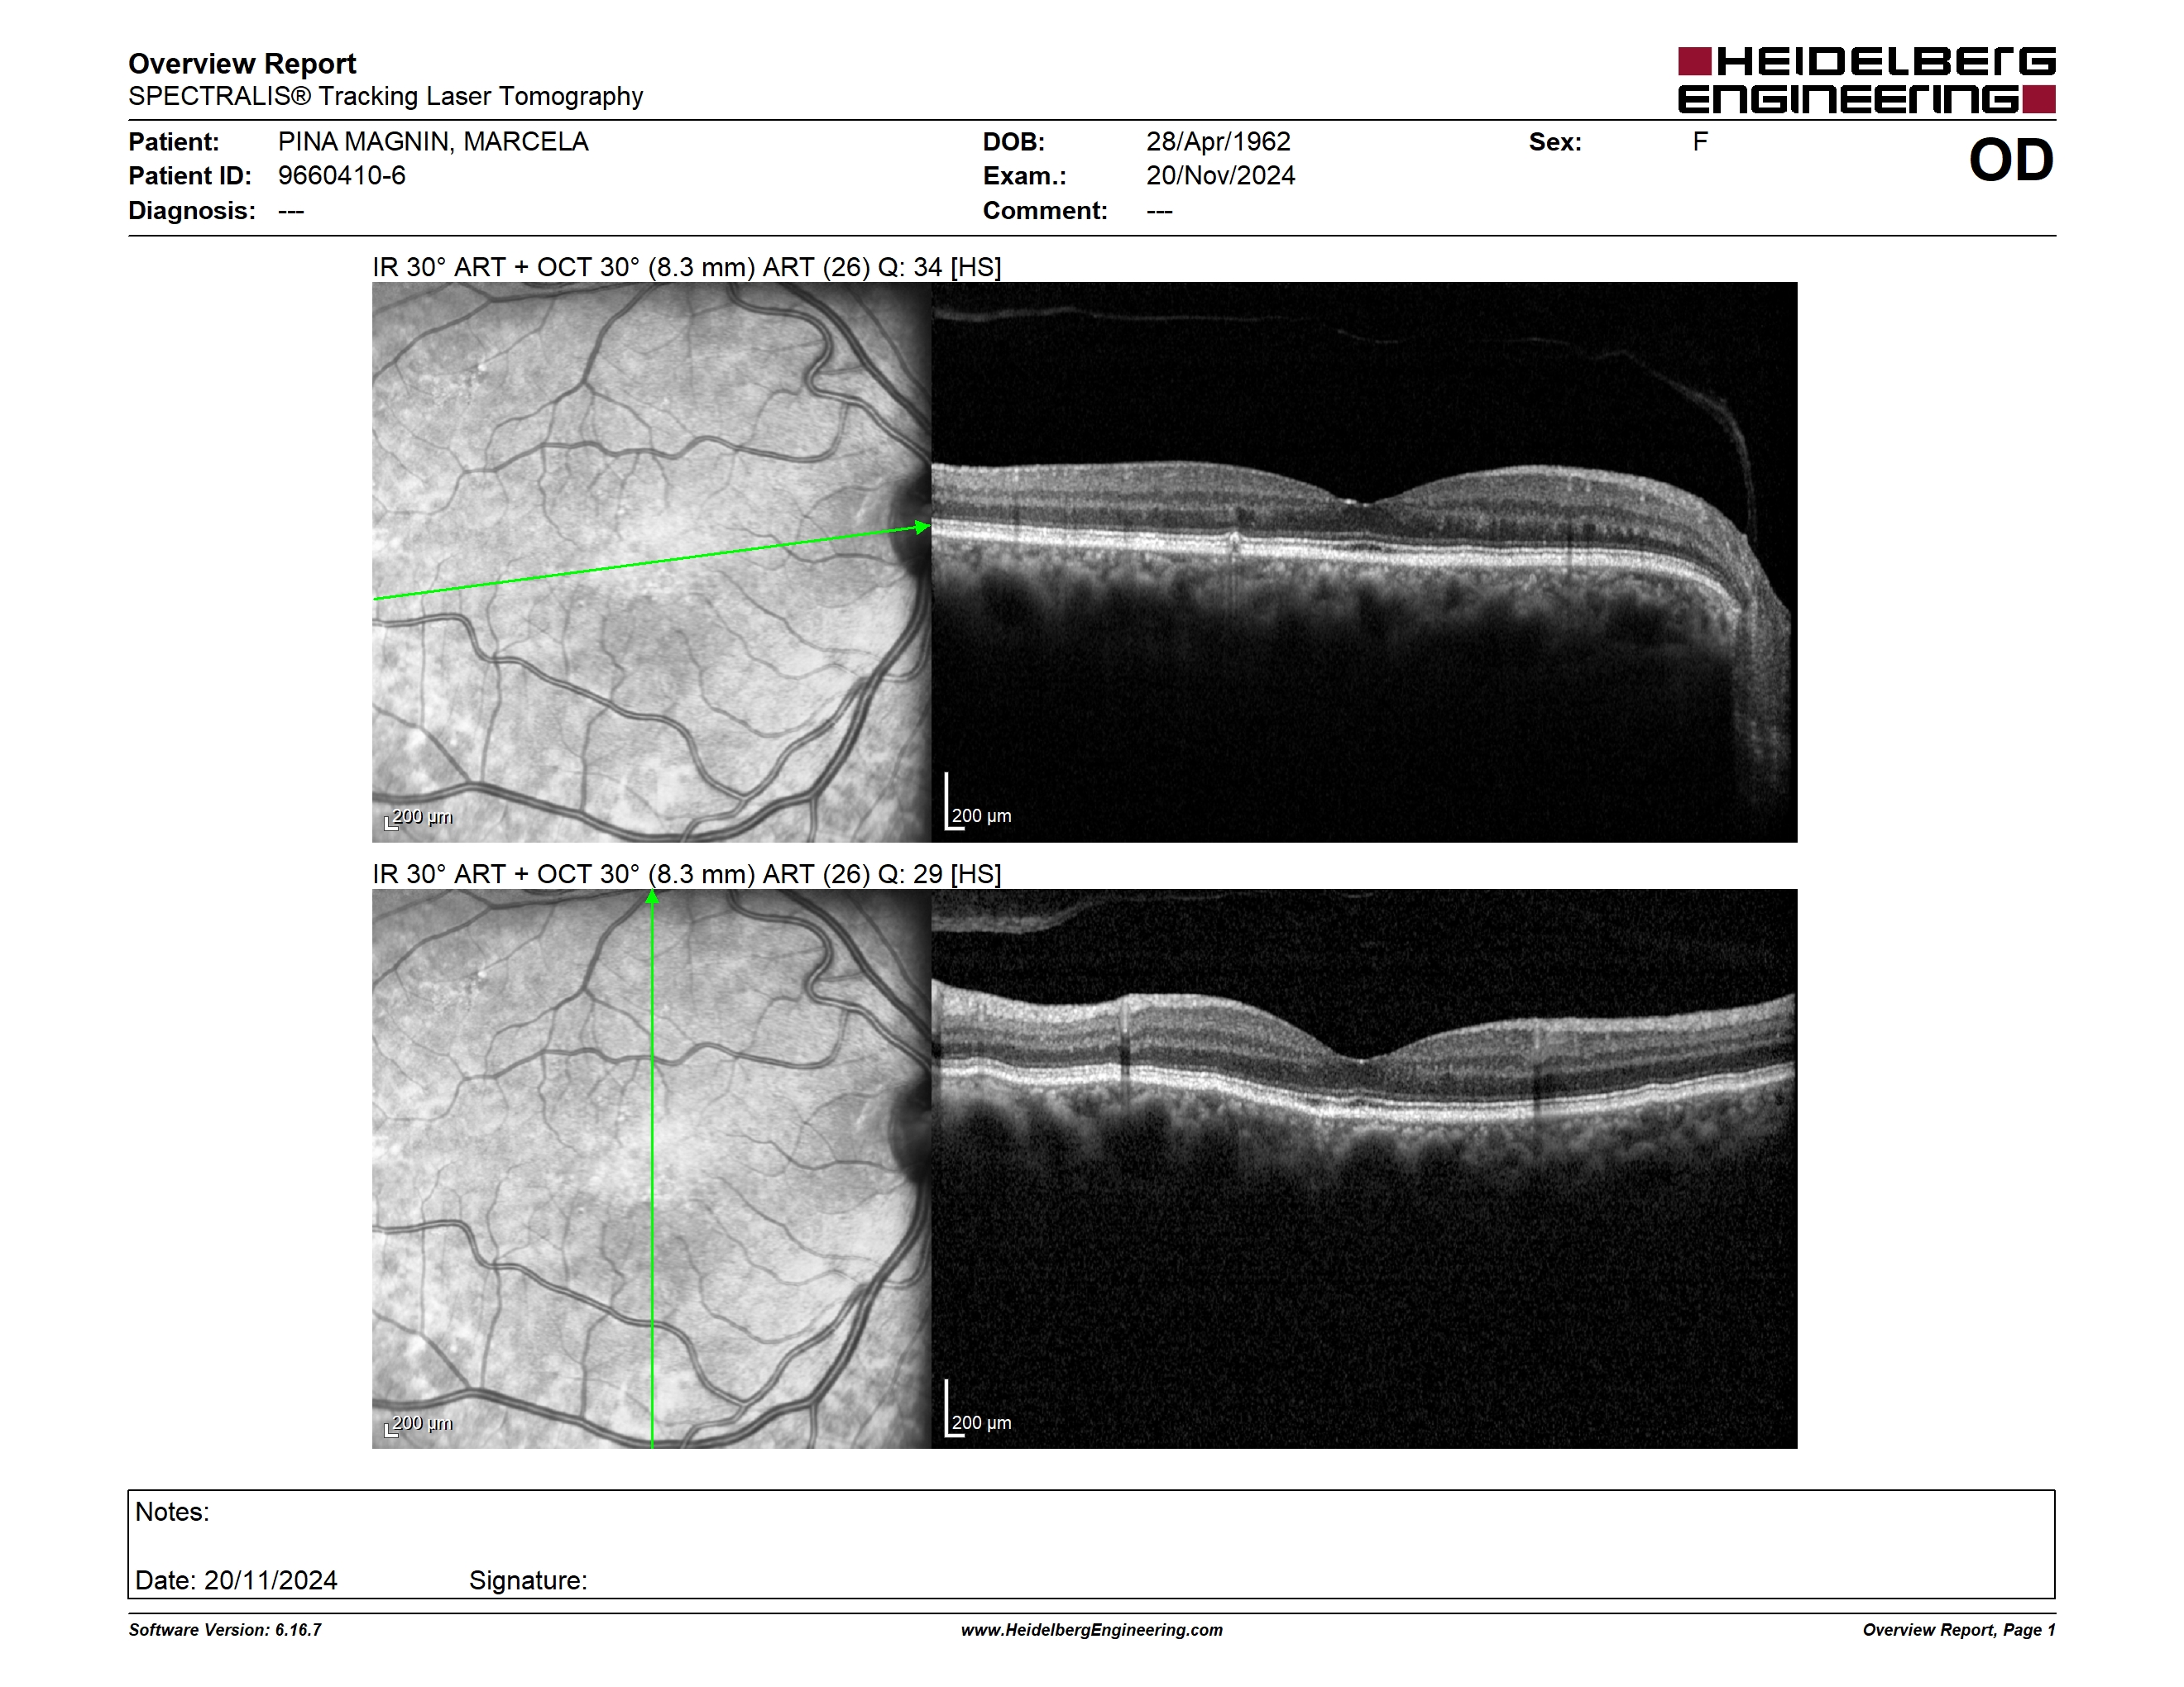Select Patient ID value '9660410-6'

point(342,176)
